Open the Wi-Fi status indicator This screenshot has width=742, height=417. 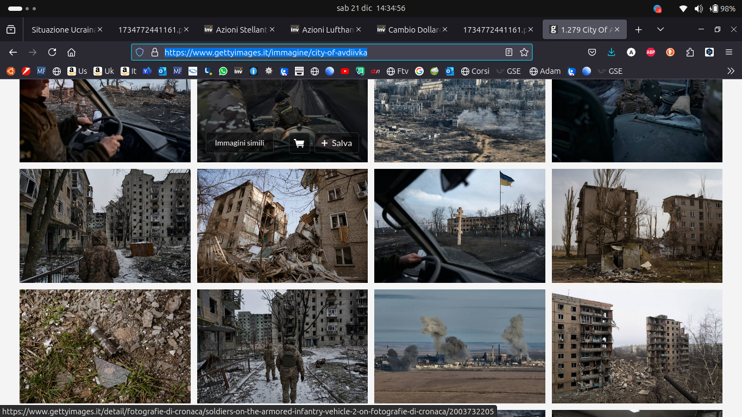coord(683,8)
